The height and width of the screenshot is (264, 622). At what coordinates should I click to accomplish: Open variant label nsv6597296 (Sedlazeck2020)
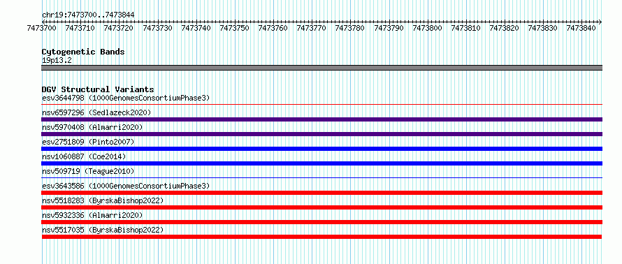[x=96, y=112]
